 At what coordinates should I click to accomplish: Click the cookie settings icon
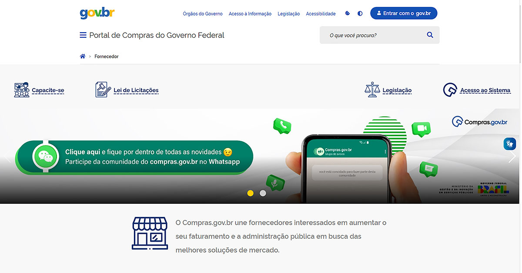point(348,13)
